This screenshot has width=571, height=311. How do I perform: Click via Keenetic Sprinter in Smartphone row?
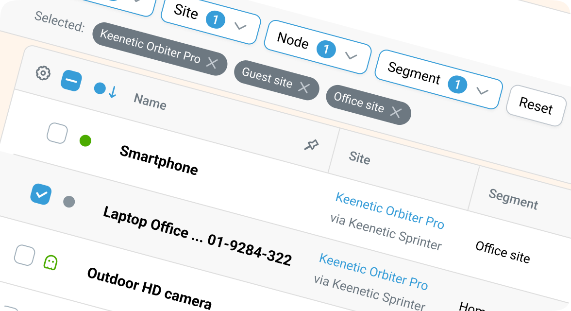coord(386,232)
